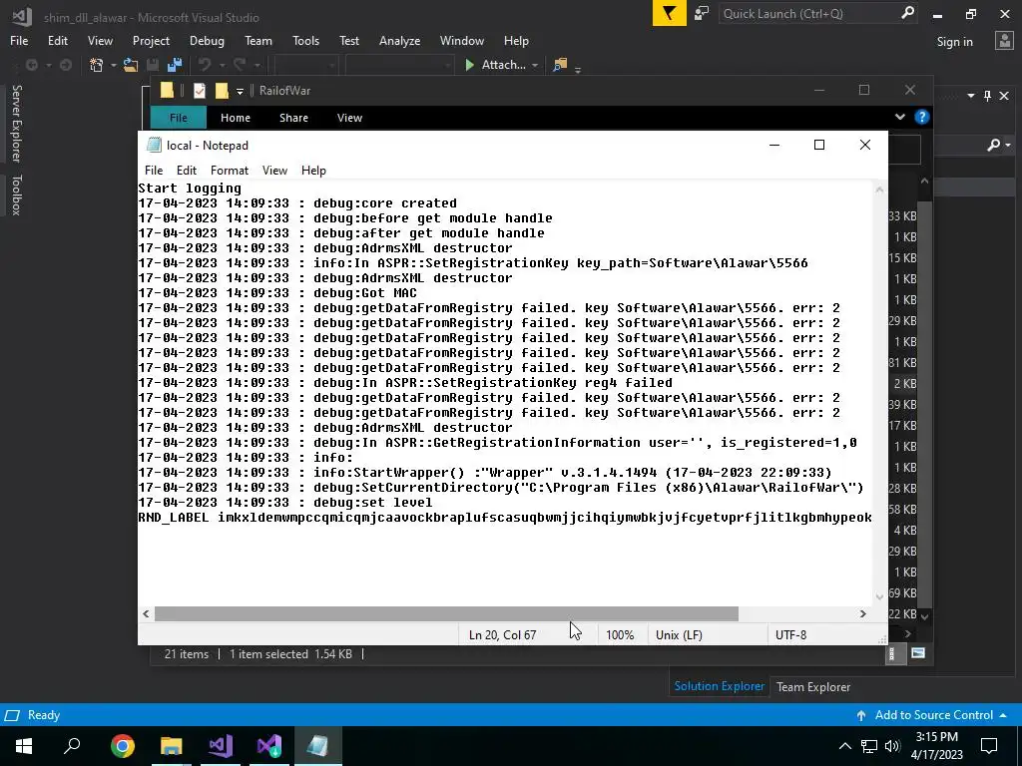Image resolution: width=1022 pixels, height=766 pixels.
Task: Open the Share tab in RailofWar window
Action: click(x=293, y=118)
